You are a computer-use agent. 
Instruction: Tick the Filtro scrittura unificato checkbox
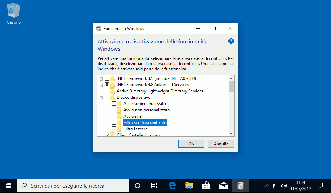114,123
